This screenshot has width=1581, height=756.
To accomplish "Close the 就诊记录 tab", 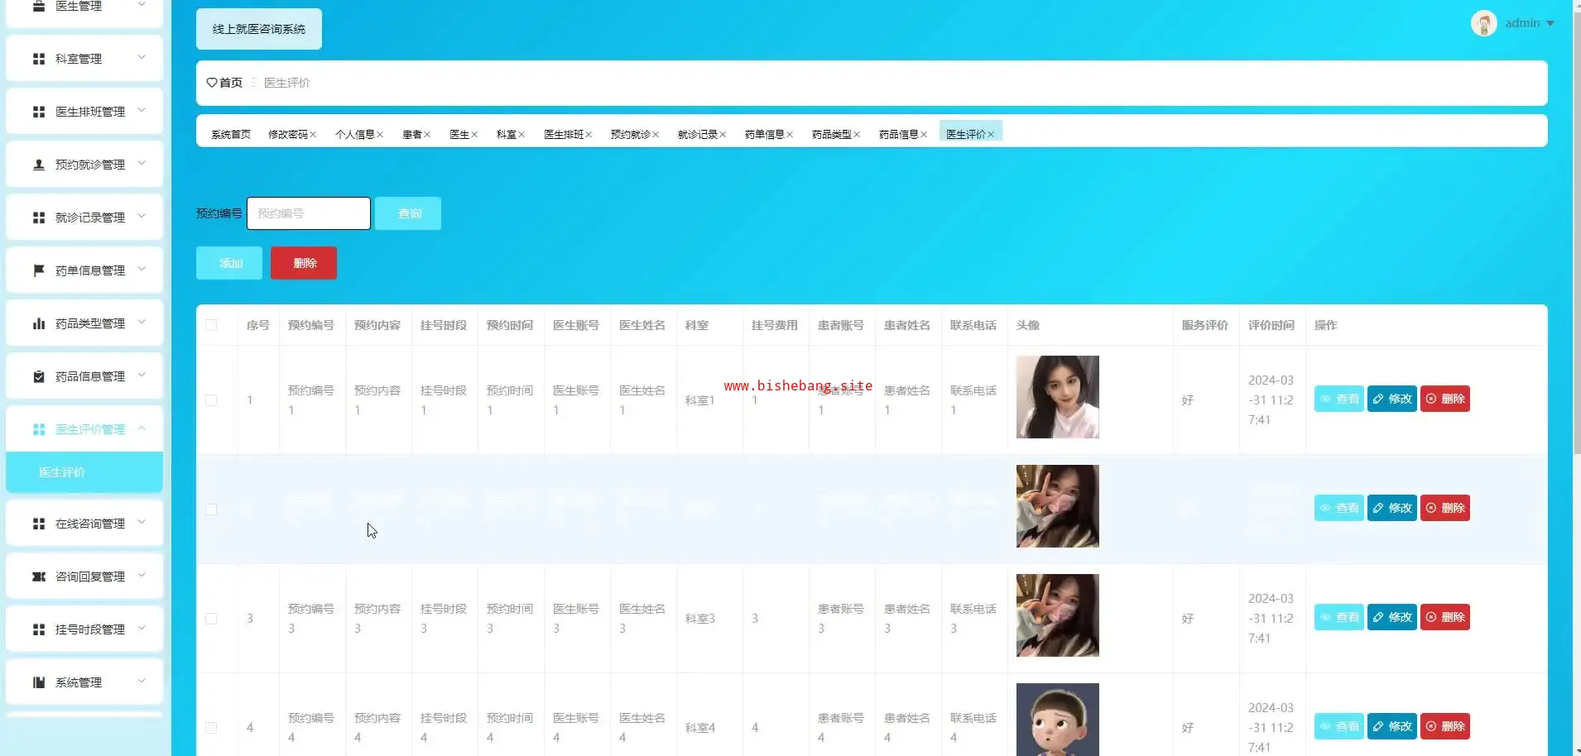I will (x=723, y=135).
